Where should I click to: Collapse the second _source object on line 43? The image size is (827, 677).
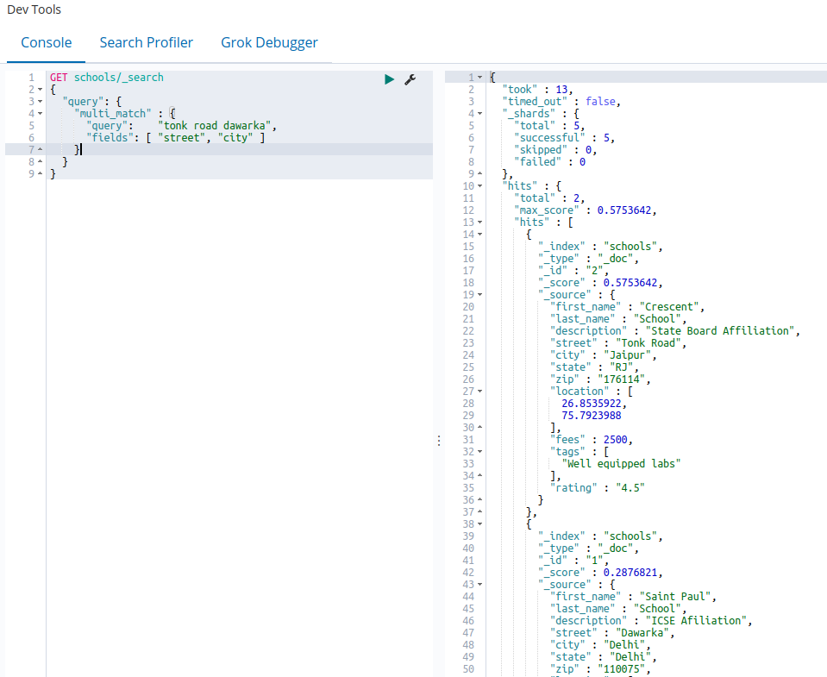[480, 585]
